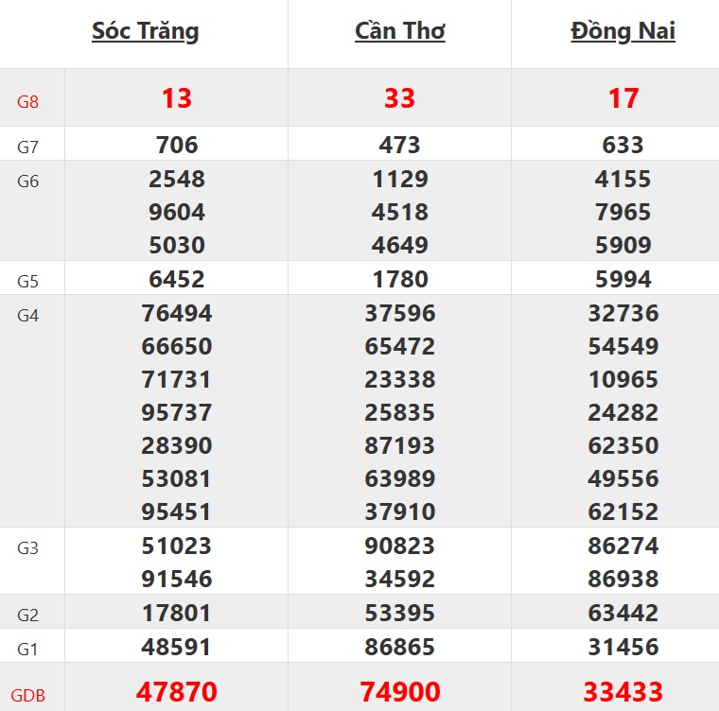Click the GDB special prize row label
719x711 pixels.
coord(28,694)
